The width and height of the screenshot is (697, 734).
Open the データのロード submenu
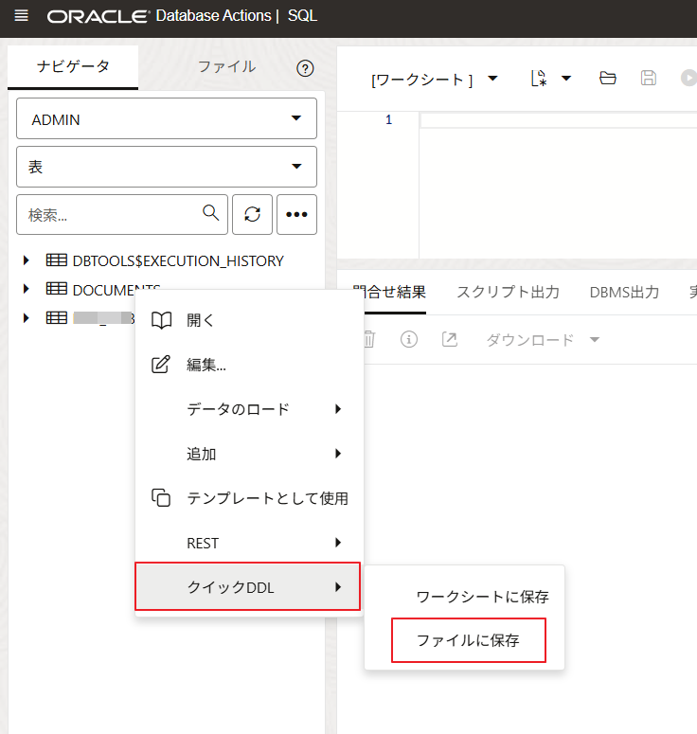click(x=249, y=408)
